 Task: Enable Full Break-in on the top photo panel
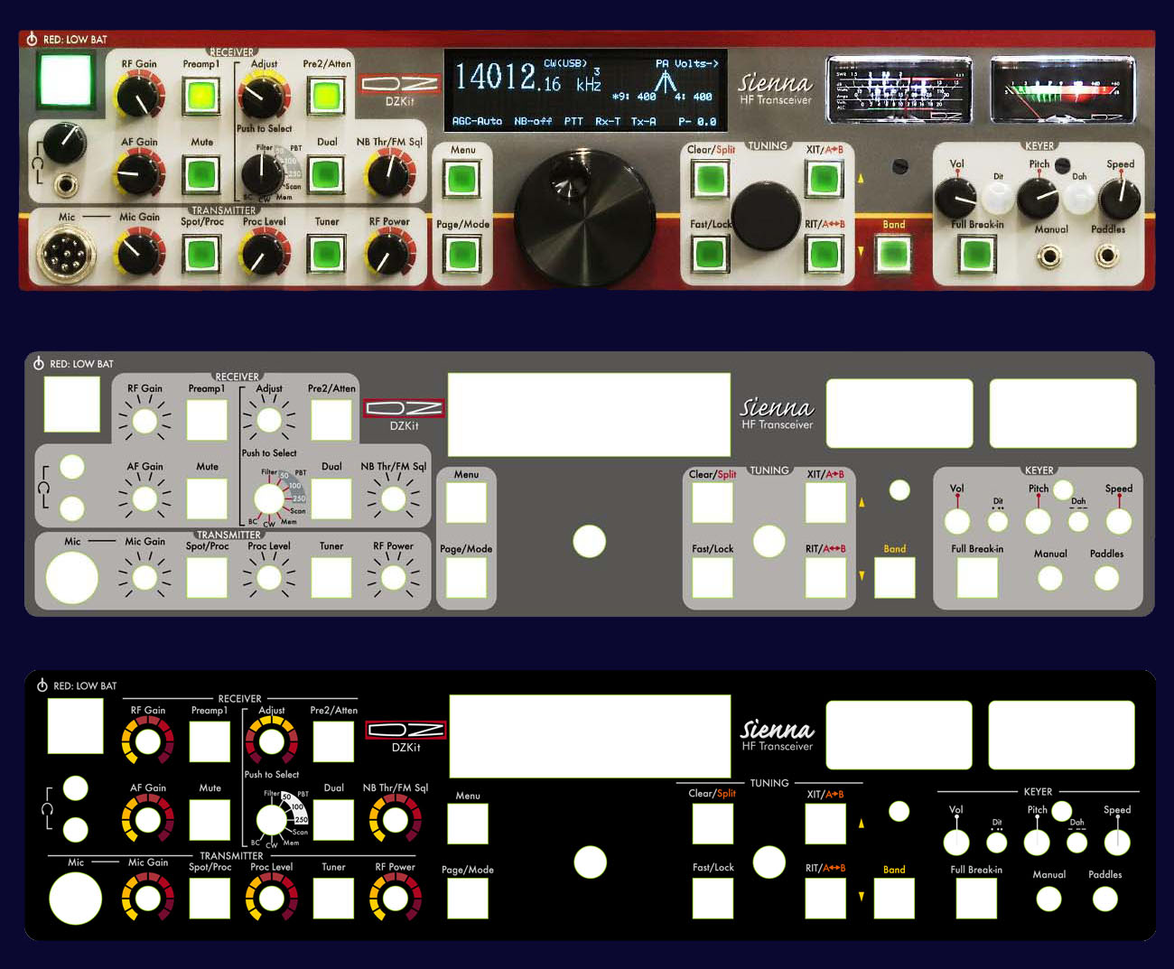tap(976, 256)
